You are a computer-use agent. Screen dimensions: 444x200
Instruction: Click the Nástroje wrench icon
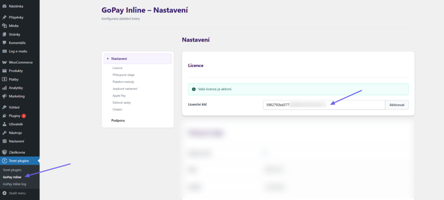point(4,133)
